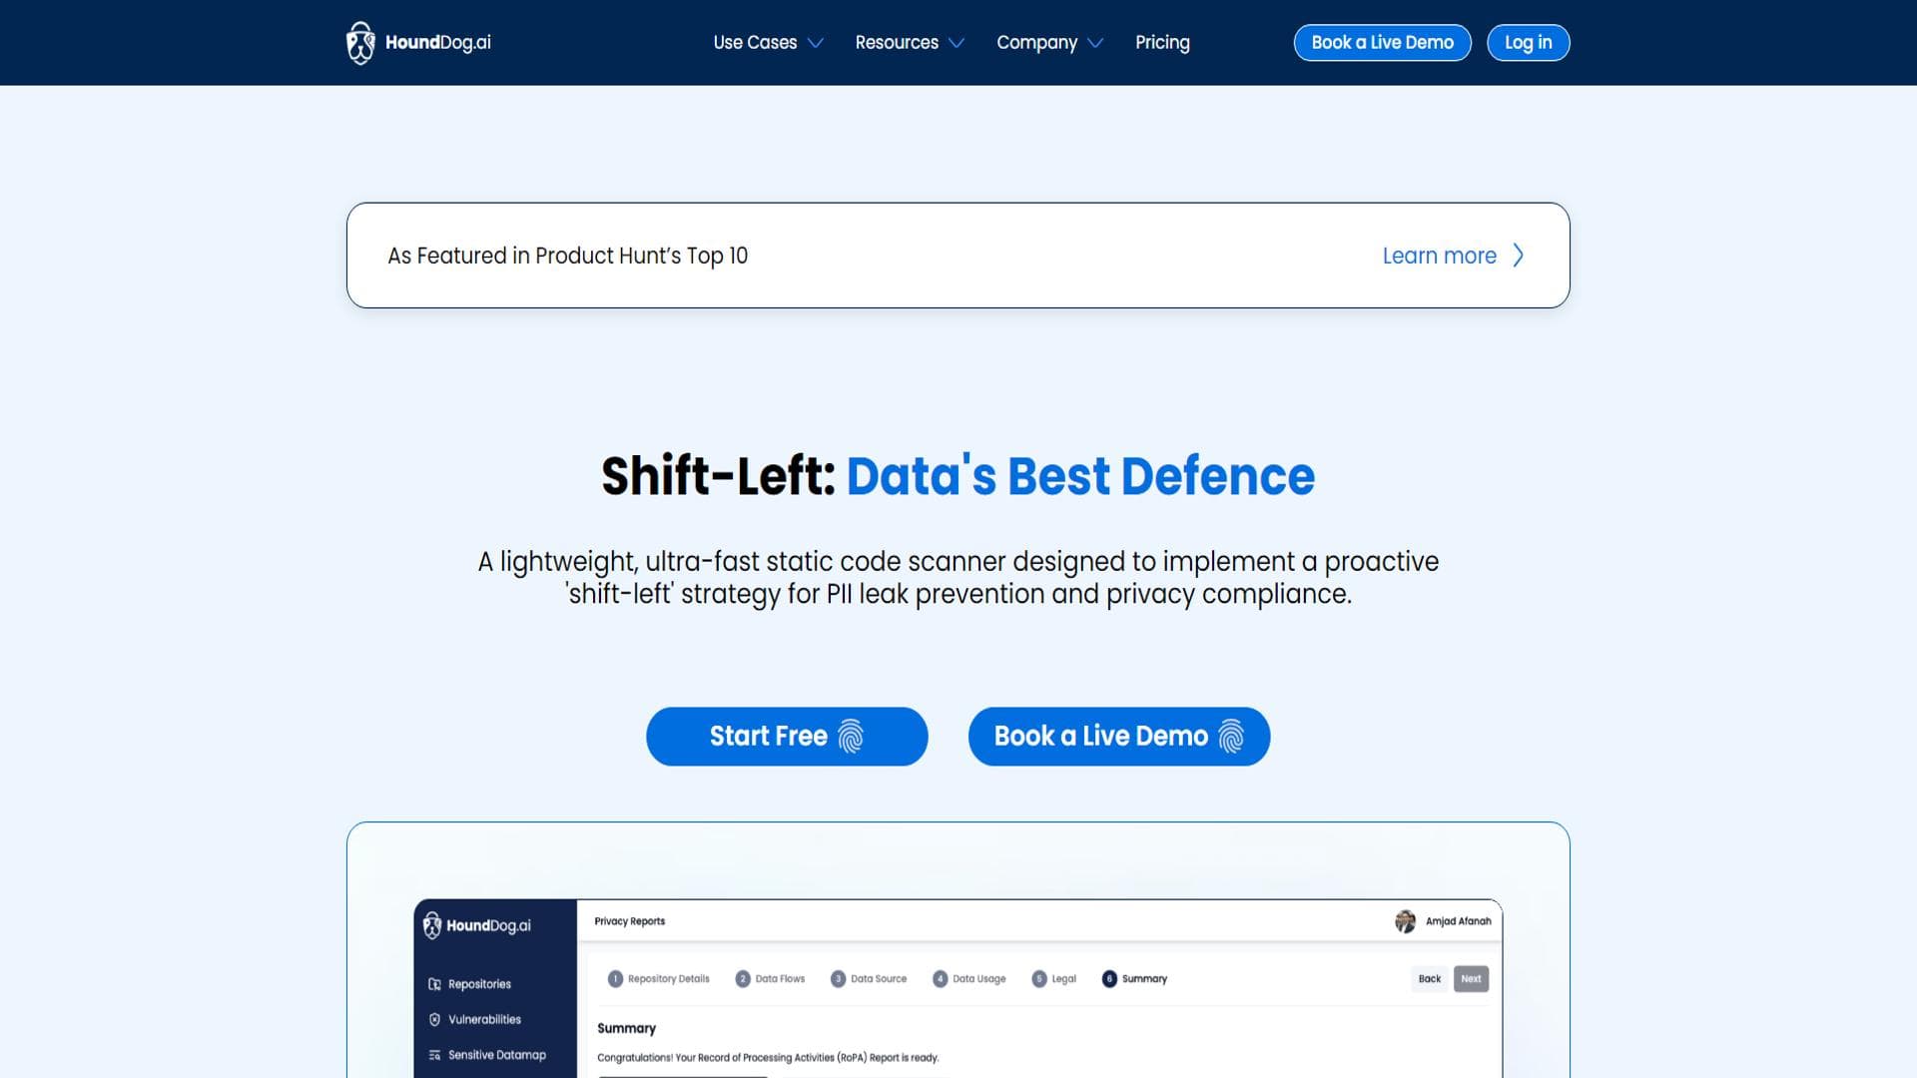Follow the Learn more link
Viewport: 1917px width, 1078px height.
pyautogui.click(x=1439, y=256)
